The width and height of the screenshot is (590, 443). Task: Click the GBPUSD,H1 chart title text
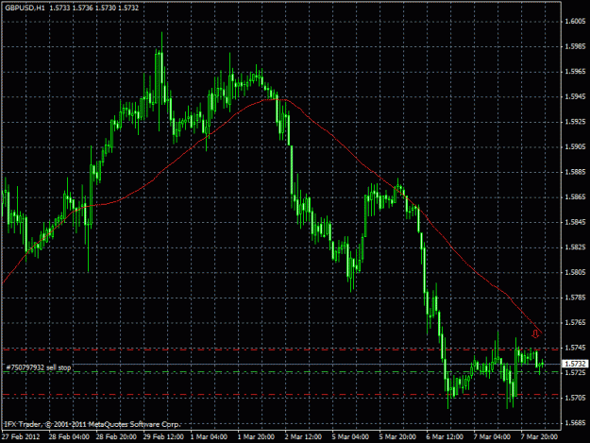[x=25, y=8]
